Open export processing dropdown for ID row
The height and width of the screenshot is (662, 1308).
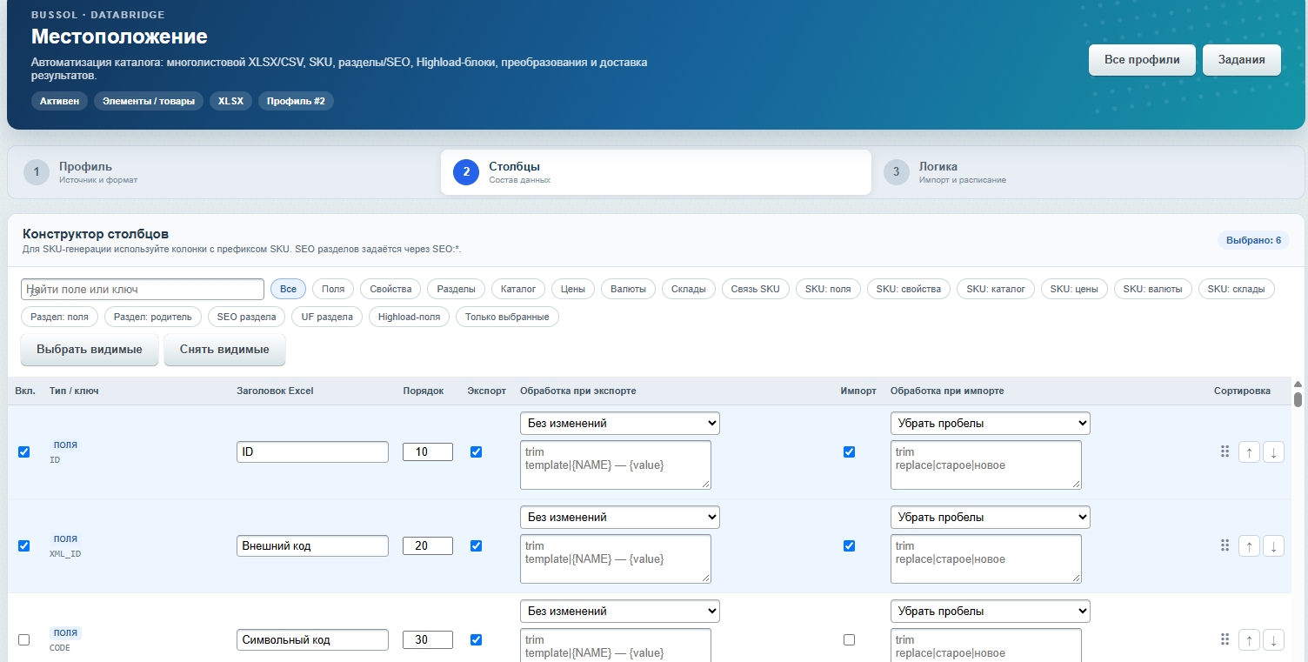pos(620,423)
